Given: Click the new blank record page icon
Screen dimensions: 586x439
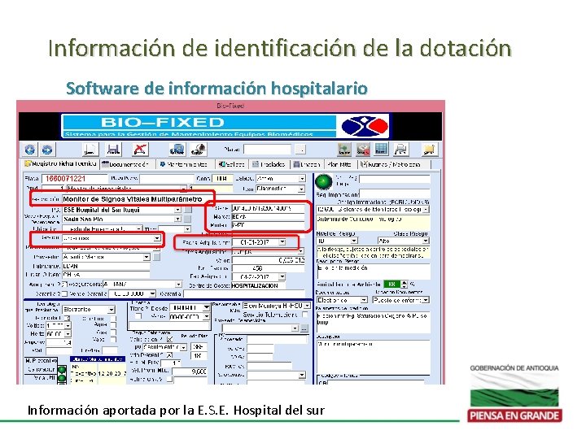Looking at the screenshot, I should [x=90, y=150].
